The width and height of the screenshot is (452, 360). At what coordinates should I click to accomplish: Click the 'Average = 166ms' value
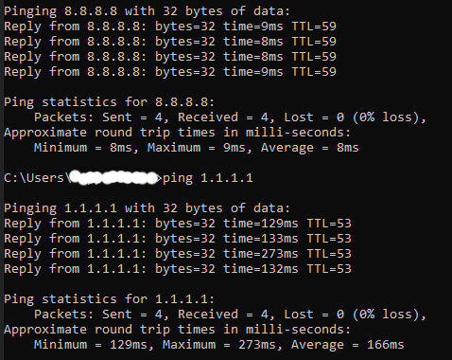[348, 345]
